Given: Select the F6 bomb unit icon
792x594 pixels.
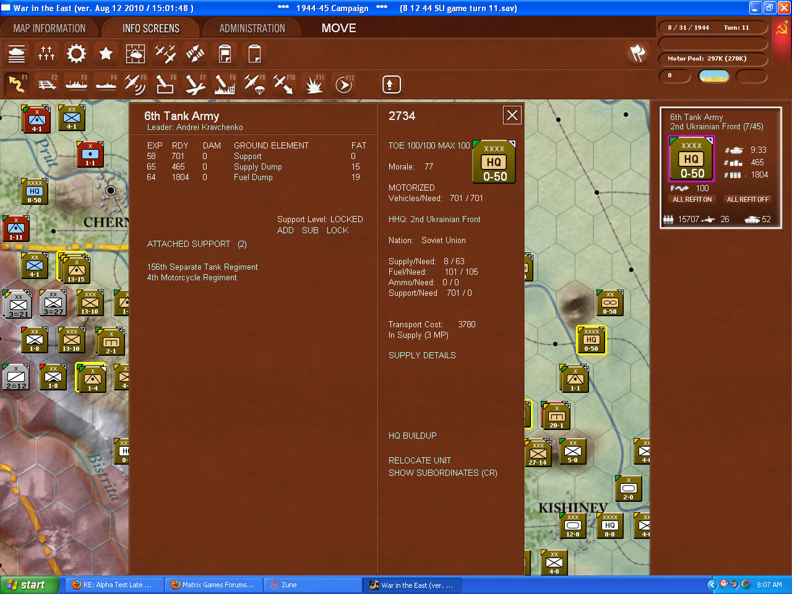Looking at the screenshot, I should [165, 84].
